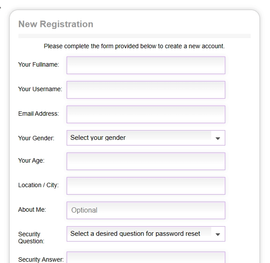Open the 'Select your gender' dropdown

[x=140, y=138]
